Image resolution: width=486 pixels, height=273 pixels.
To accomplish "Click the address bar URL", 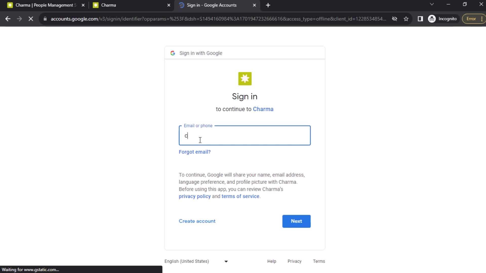I will pyautogui.click(x=218, y=19).
